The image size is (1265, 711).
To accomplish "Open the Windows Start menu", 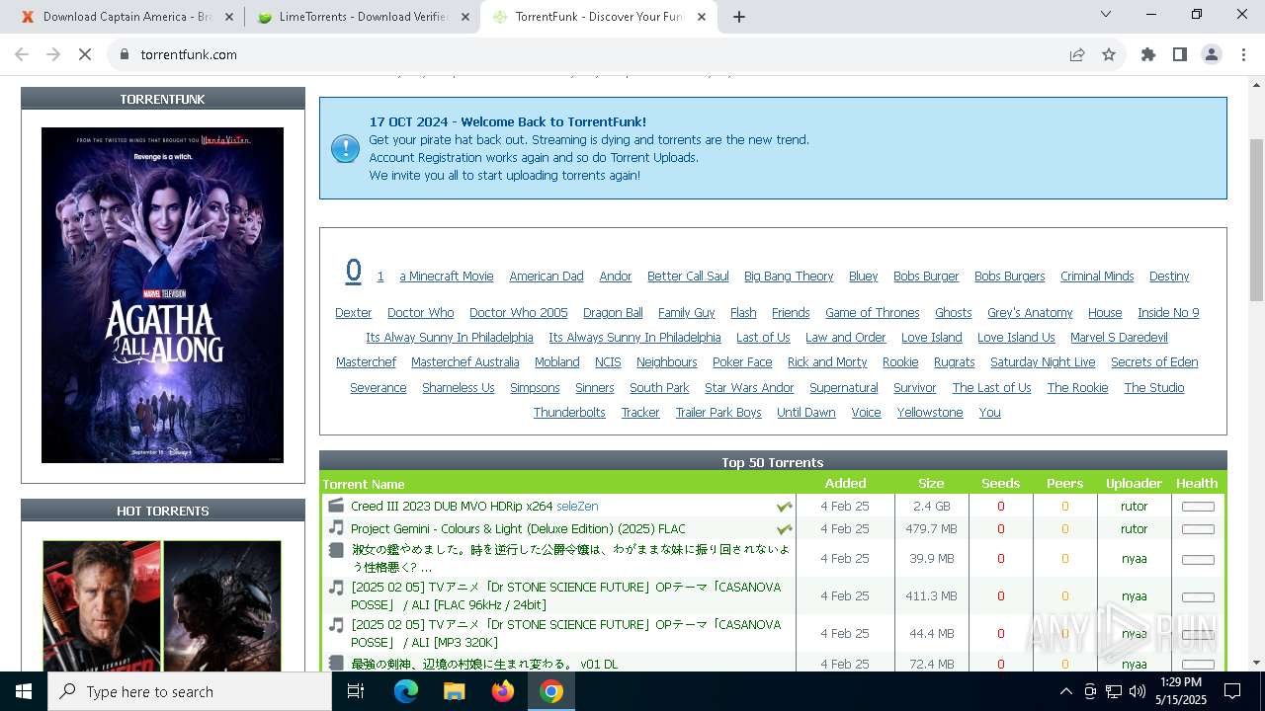I will pyautogui.click(x=24, y=691).
